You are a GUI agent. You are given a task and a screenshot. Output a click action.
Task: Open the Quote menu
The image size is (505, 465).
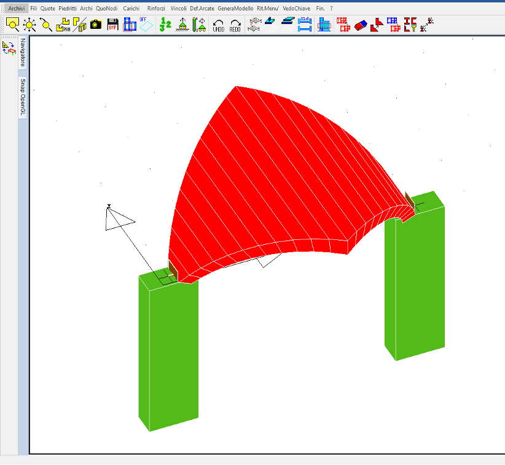click(x=48, y=9)
